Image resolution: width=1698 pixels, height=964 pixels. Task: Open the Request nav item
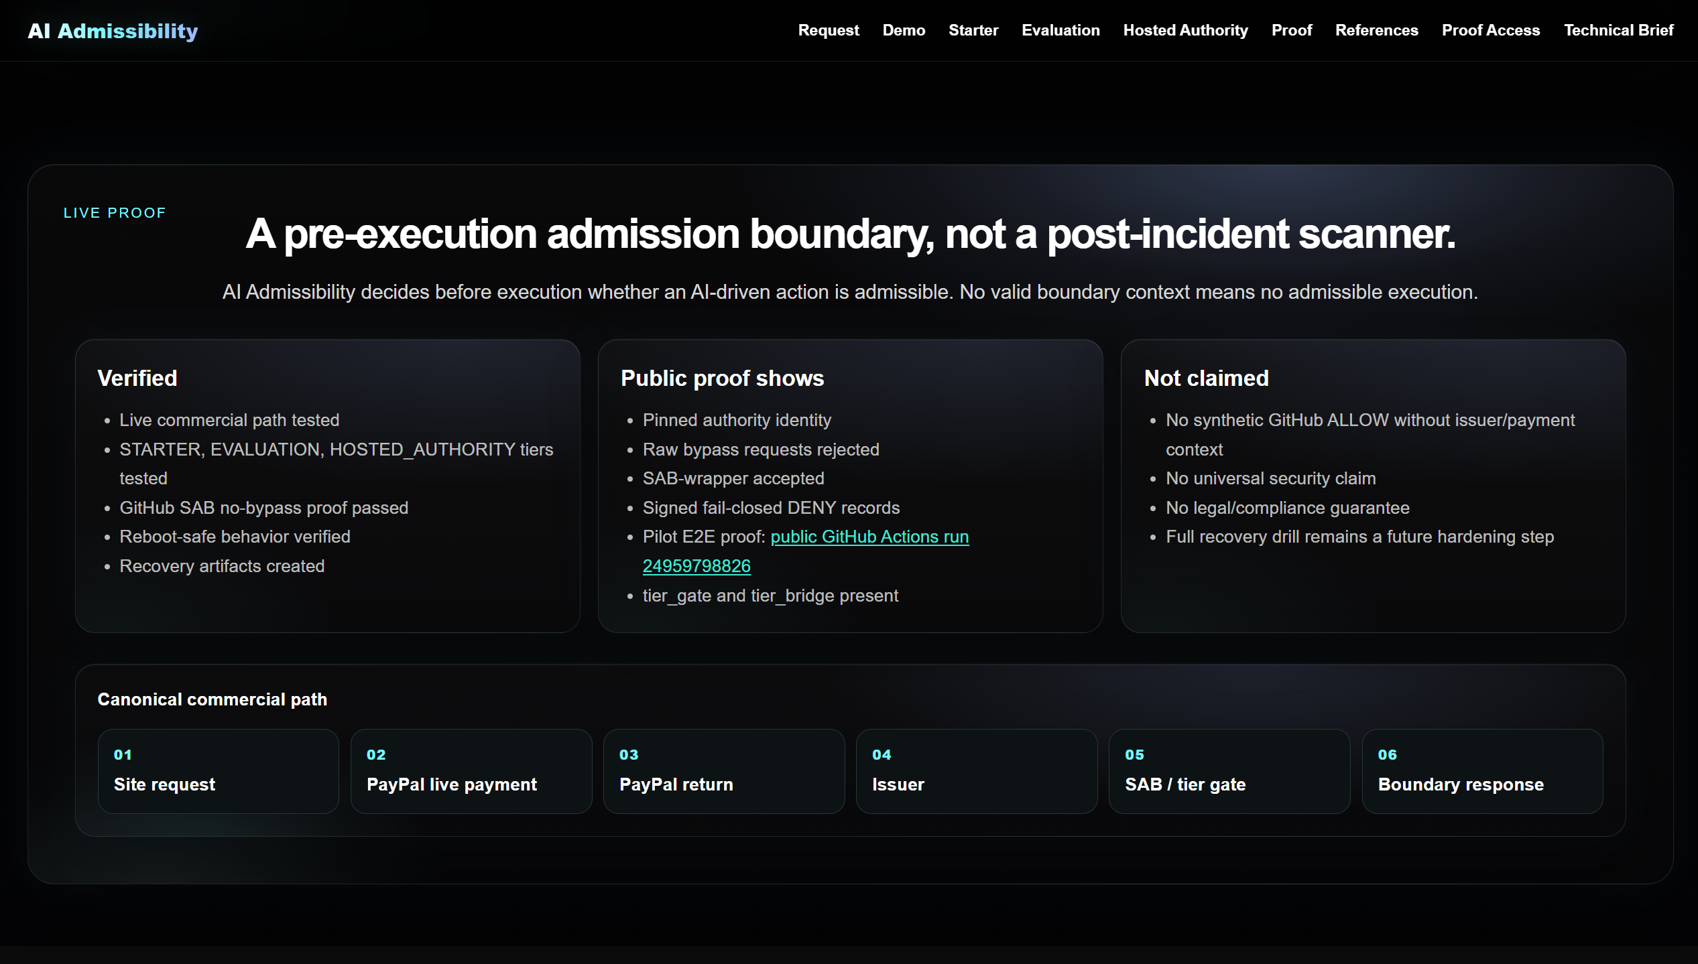click(828, 30)
